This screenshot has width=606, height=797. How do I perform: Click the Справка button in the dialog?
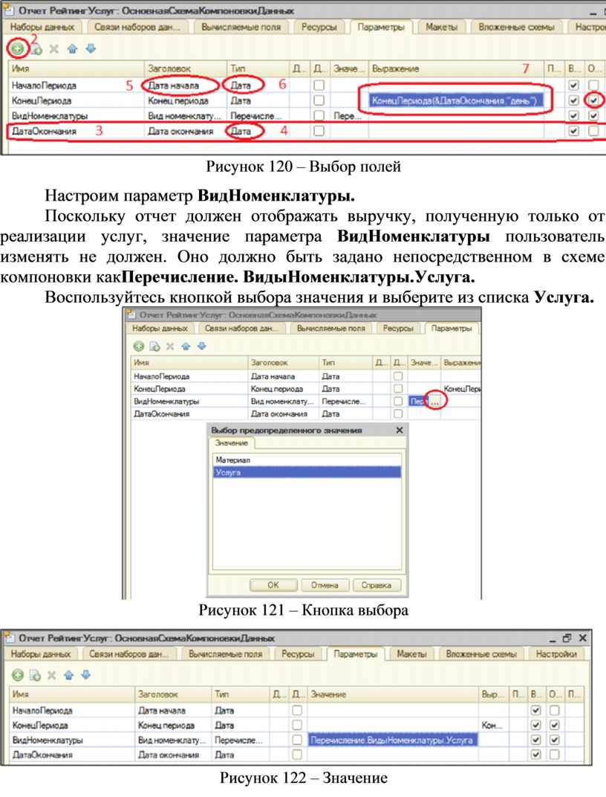point(376,585)
